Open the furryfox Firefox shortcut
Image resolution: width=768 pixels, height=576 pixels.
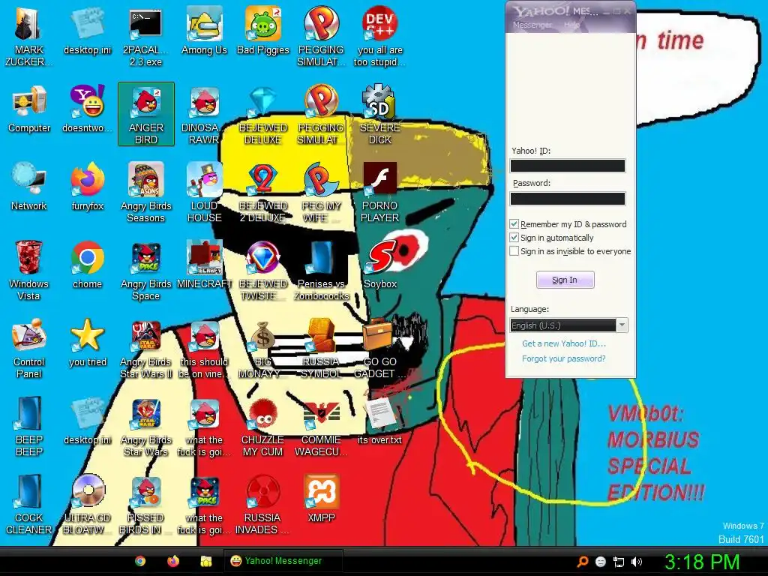87,187
